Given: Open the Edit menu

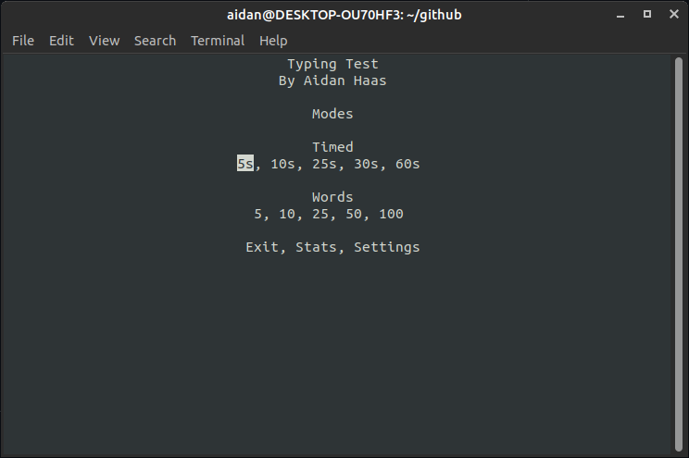Looking at the screenshot, I should pos(61,41).
